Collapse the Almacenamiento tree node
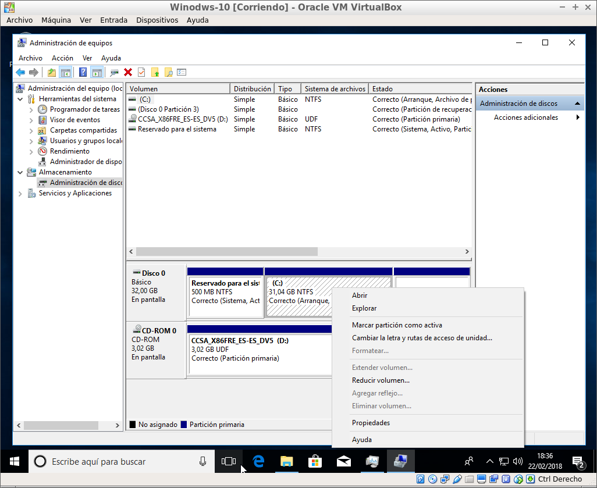This screenshot has height=488, width=597. tap(20, 172)
